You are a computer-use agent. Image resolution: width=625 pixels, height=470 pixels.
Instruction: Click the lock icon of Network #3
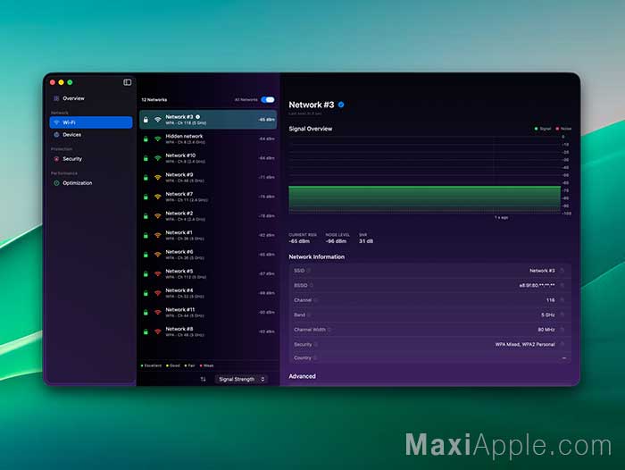point(146,120)
